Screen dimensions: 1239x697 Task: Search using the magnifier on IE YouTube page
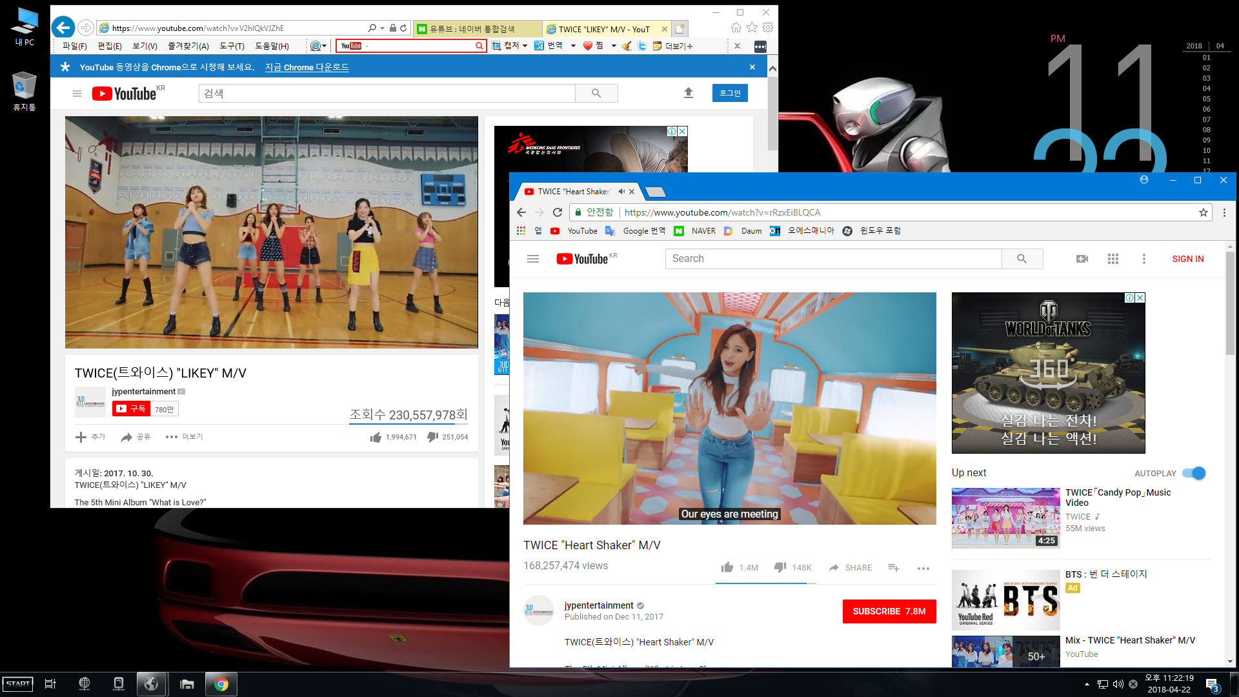click(596, 94)
